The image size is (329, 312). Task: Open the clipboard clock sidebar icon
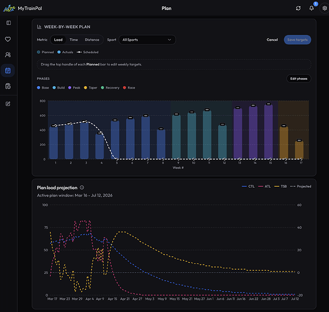pos(7,86)
